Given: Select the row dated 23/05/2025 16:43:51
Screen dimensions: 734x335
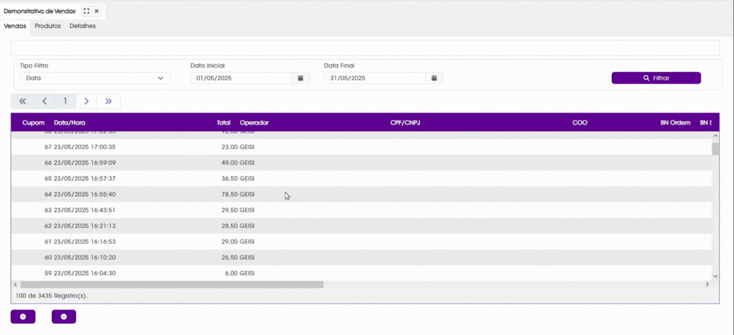Looking at the screenshot, I should point(361,210).
